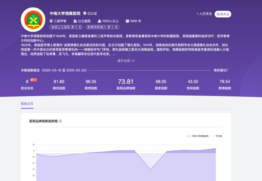Screen dimensions: 262x181
Task: Click the 已认证 verified label
Action: [x=92, y=14]
